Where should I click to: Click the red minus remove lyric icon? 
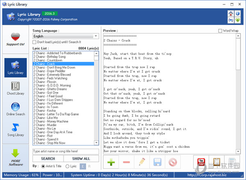pos(126,162)
